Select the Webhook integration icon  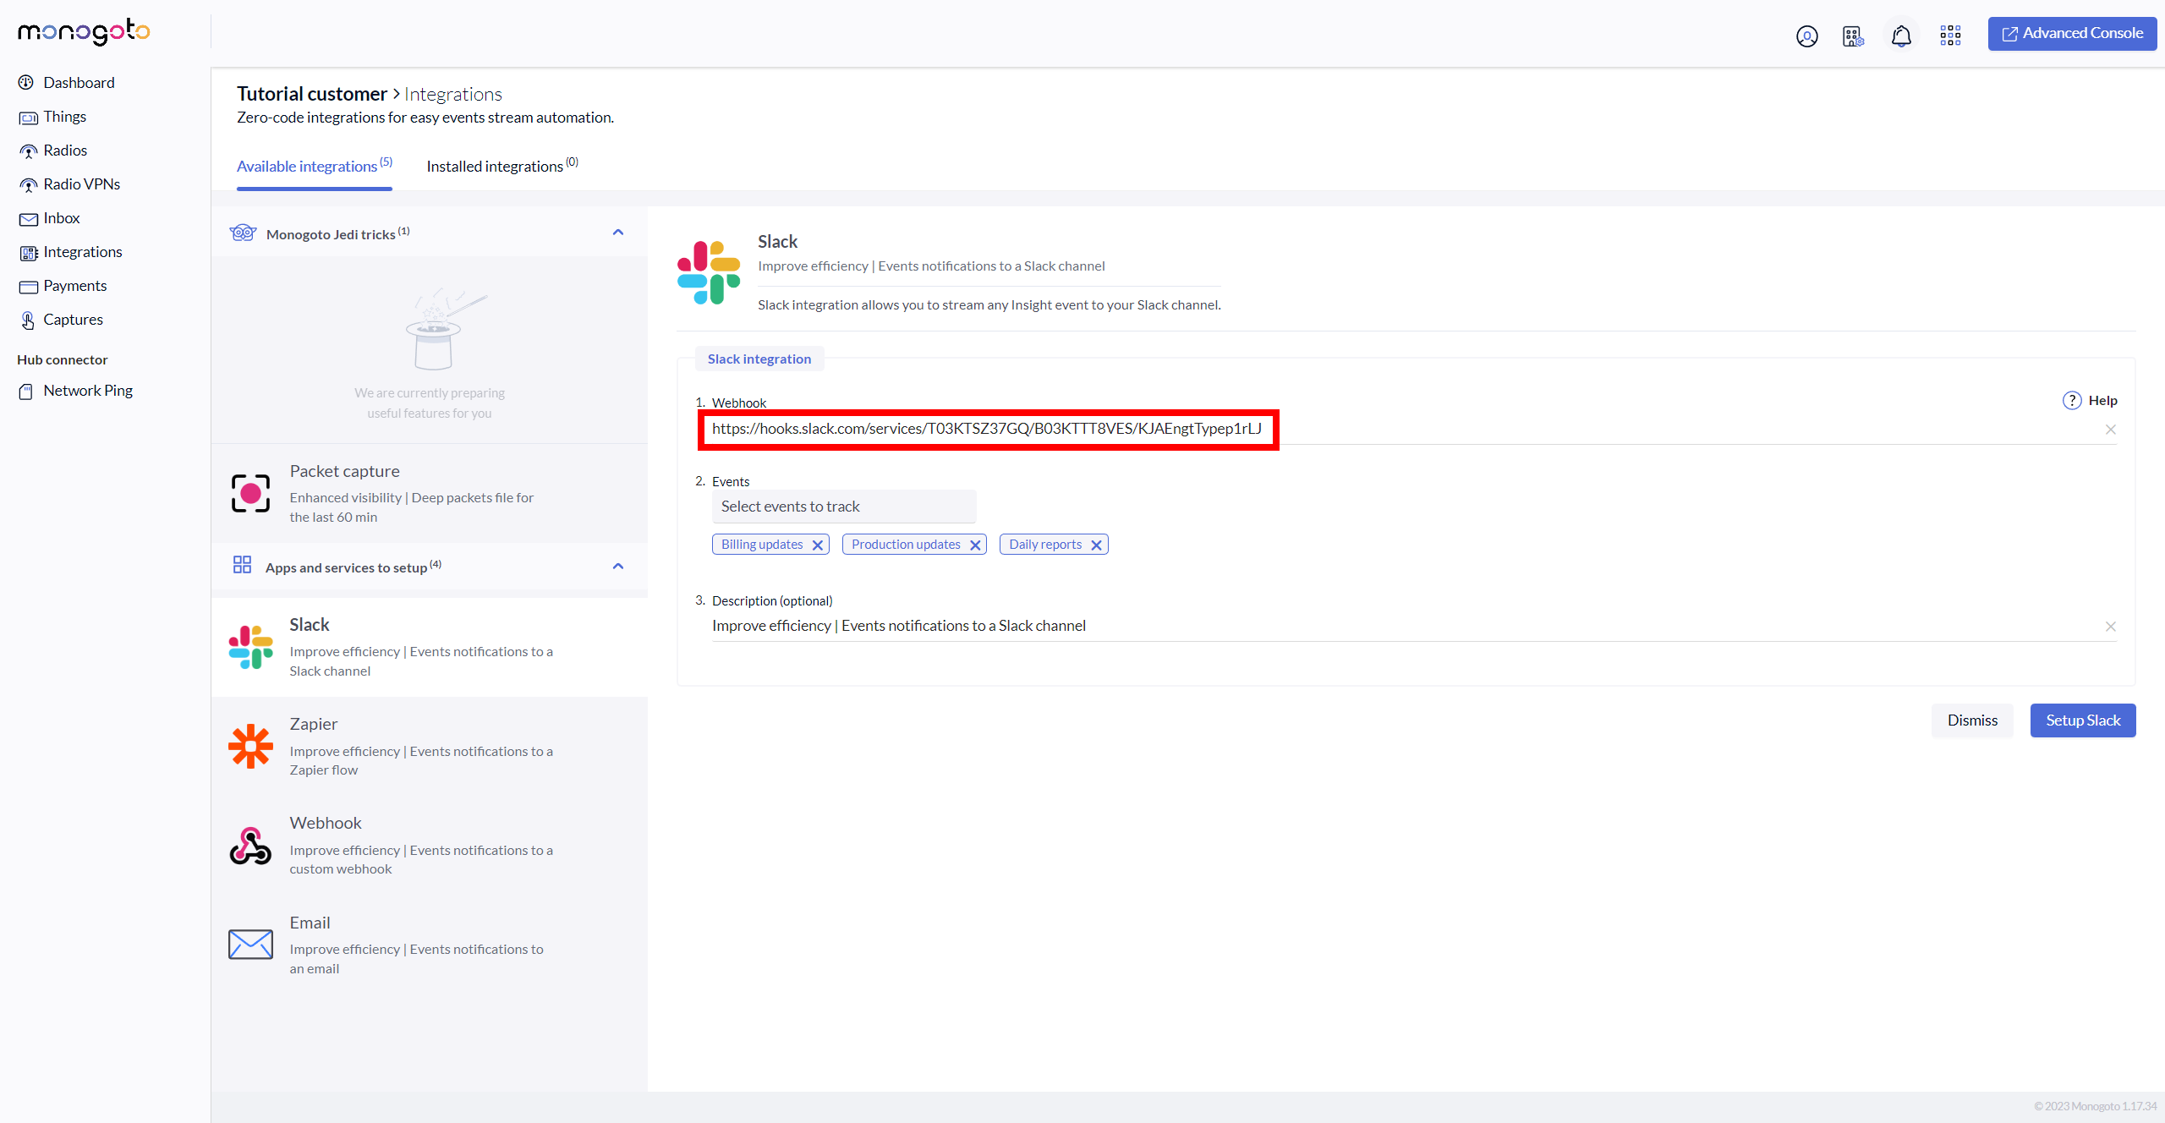coord(250,846)
